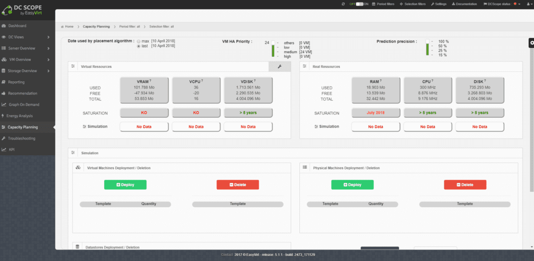Open Dashboard in sidebar

[27, 26]
